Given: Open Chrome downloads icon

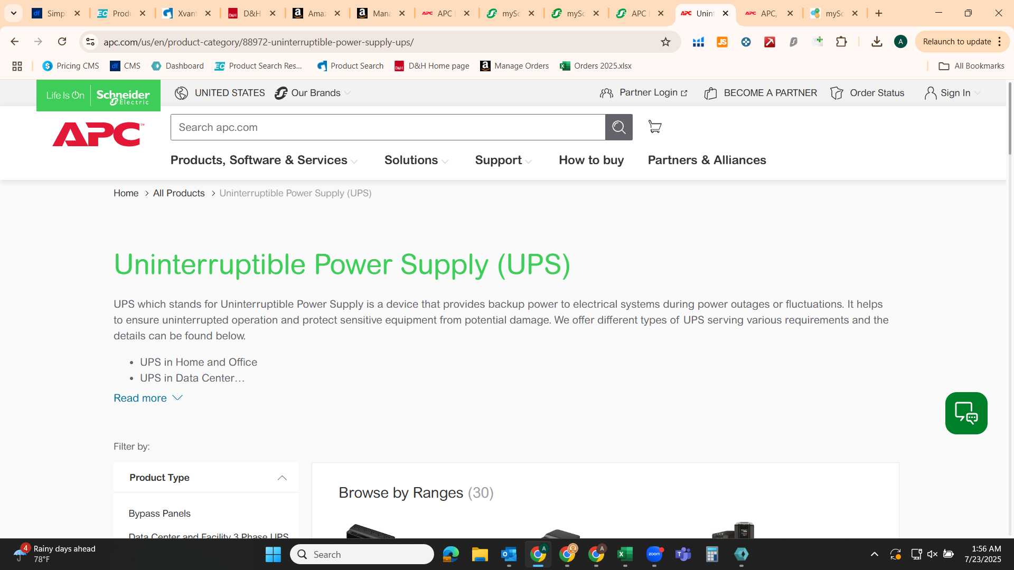Looking at the screenshot, I should 877,42.
